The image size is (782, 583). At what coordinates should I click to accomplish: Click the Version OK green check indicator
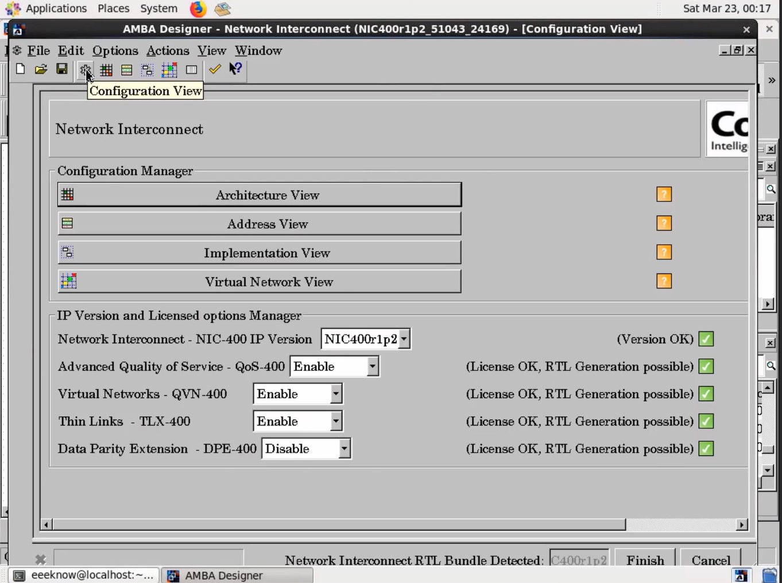[706, 339]
